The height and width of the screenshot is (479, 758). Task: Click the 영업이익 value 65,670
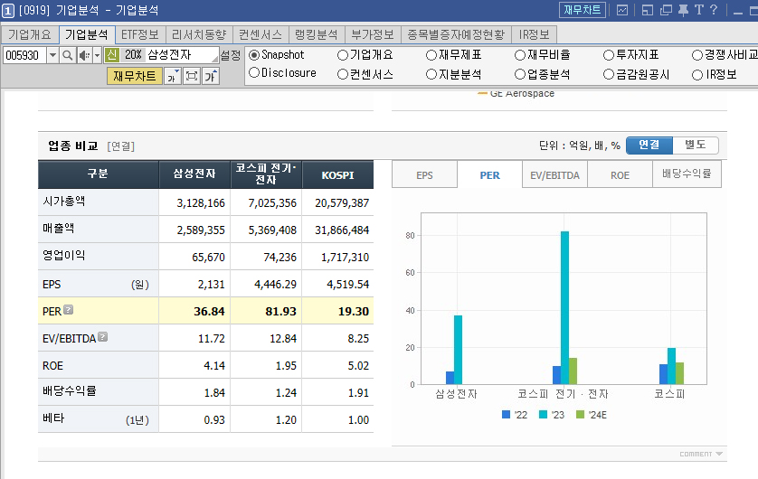tap(208, 258)
